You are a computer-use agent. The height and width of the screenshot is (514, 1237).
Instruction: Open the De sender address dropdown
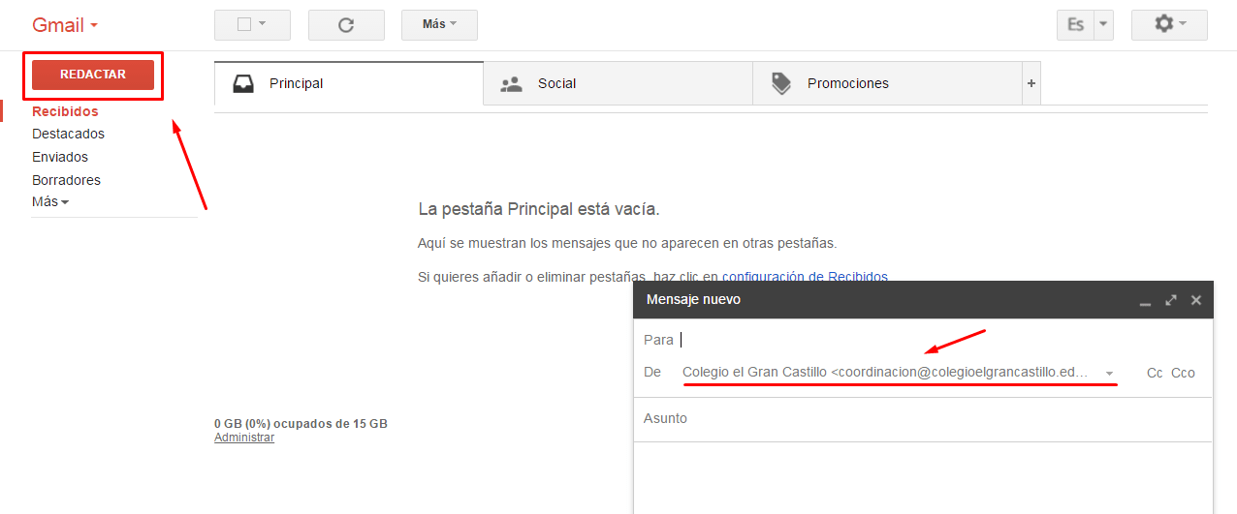click(x=1109, y=373)
